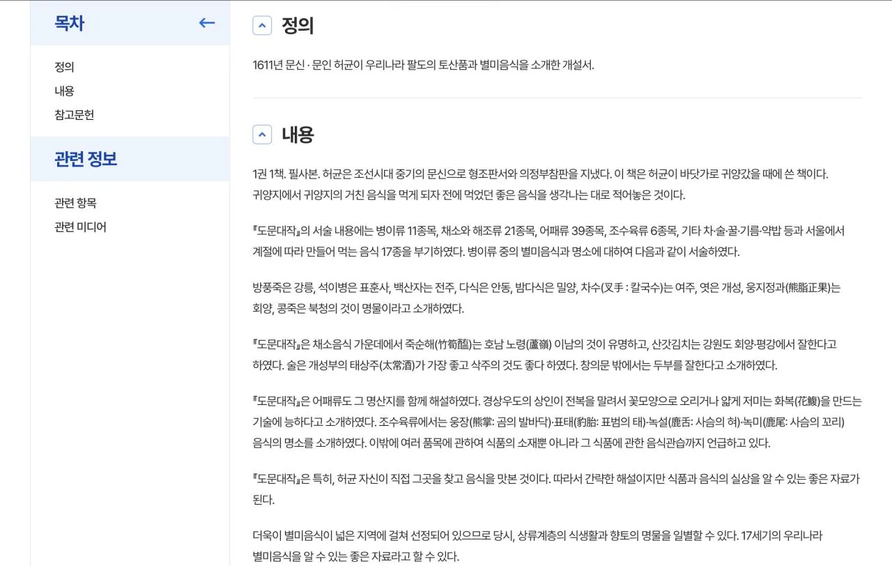Click the boxed arrow above the article body

pos(262,24)
